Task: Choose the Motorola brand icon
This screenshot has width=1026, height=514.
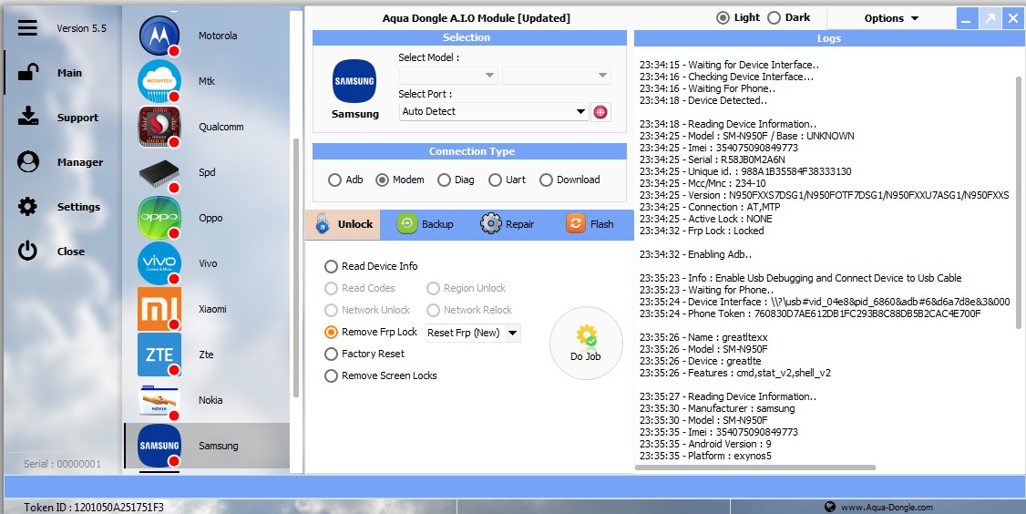Action: (x=159, y=35)
